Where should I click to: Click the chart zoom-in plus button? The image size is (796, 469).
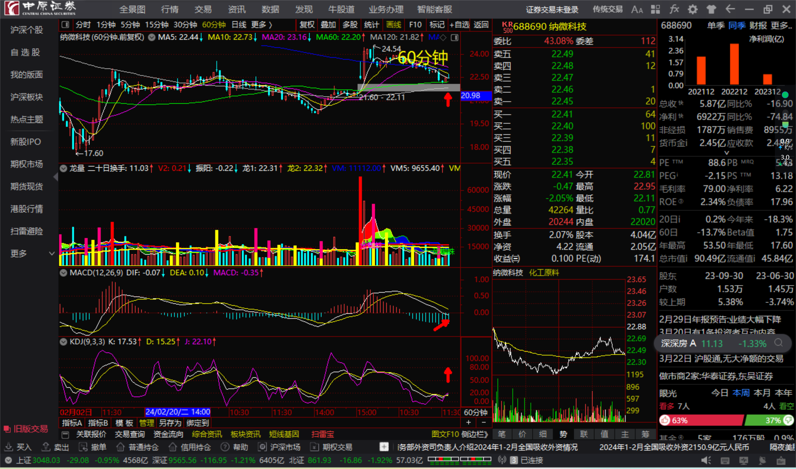click(x=468, y=423)
